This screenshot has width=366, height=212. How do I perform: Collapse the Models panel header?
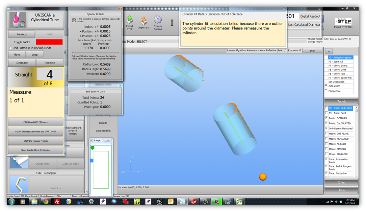point(341,101)
